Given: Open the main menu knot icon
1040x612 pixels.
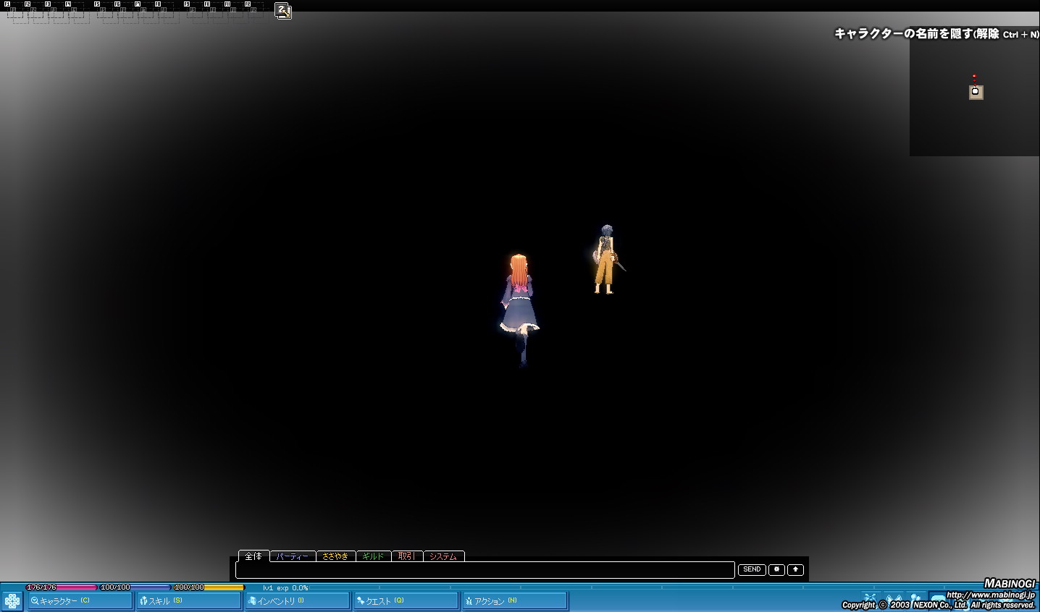Looking at the screenshot, I should coord(12,601).
